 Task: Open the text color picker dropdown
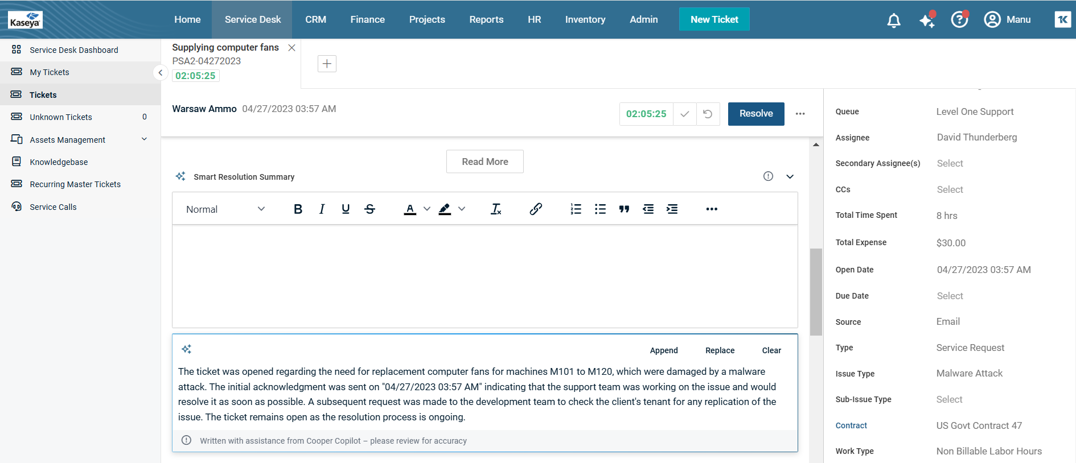click(426, 209)
